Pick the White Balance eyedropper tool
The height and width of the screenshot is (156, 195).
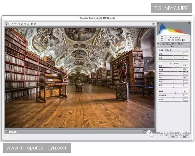(x=12, y=24)
